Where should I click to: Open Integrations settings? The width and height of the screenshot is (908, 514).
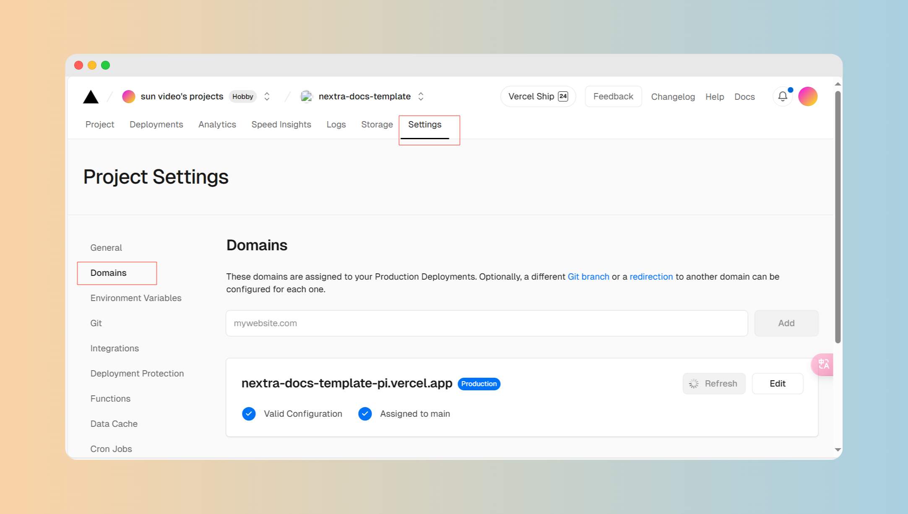click(114, 348)
